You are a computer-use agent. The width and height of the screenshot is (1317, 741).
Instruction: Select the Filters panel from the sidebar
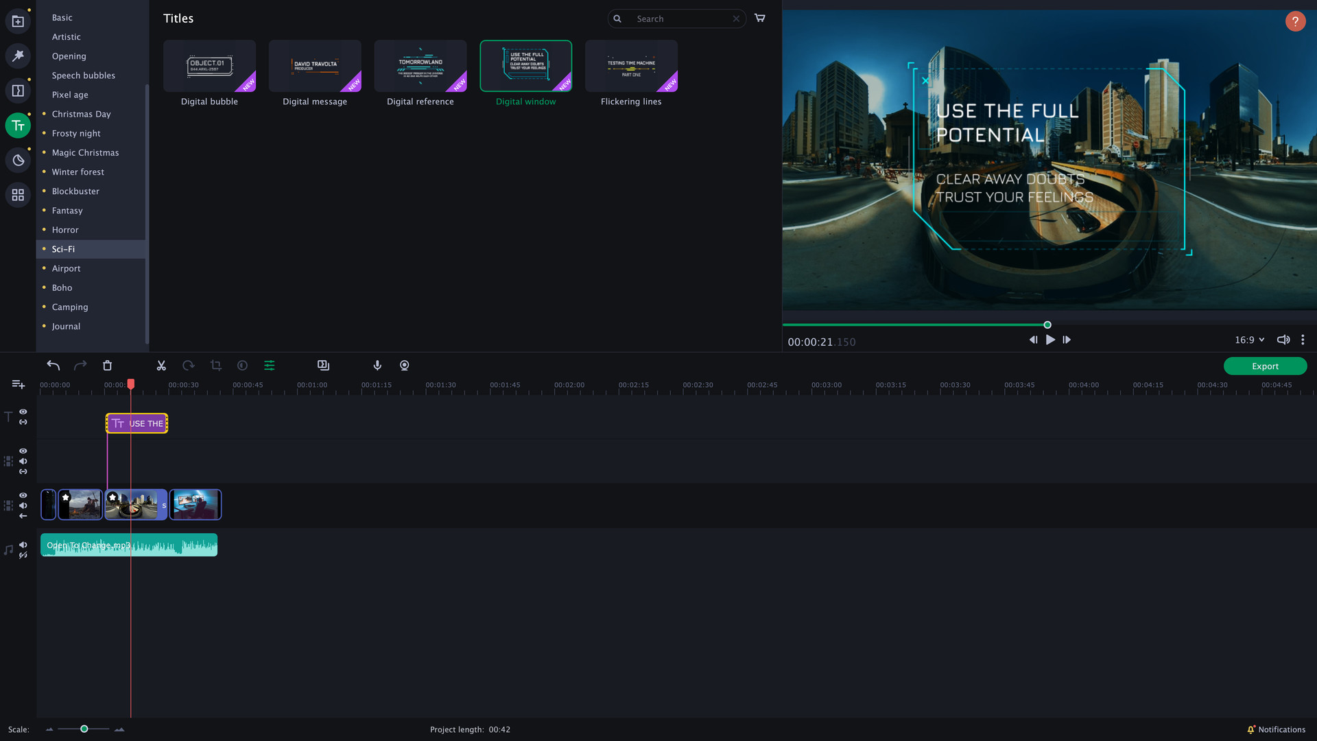pyautogui.click(x=18, y=56)
